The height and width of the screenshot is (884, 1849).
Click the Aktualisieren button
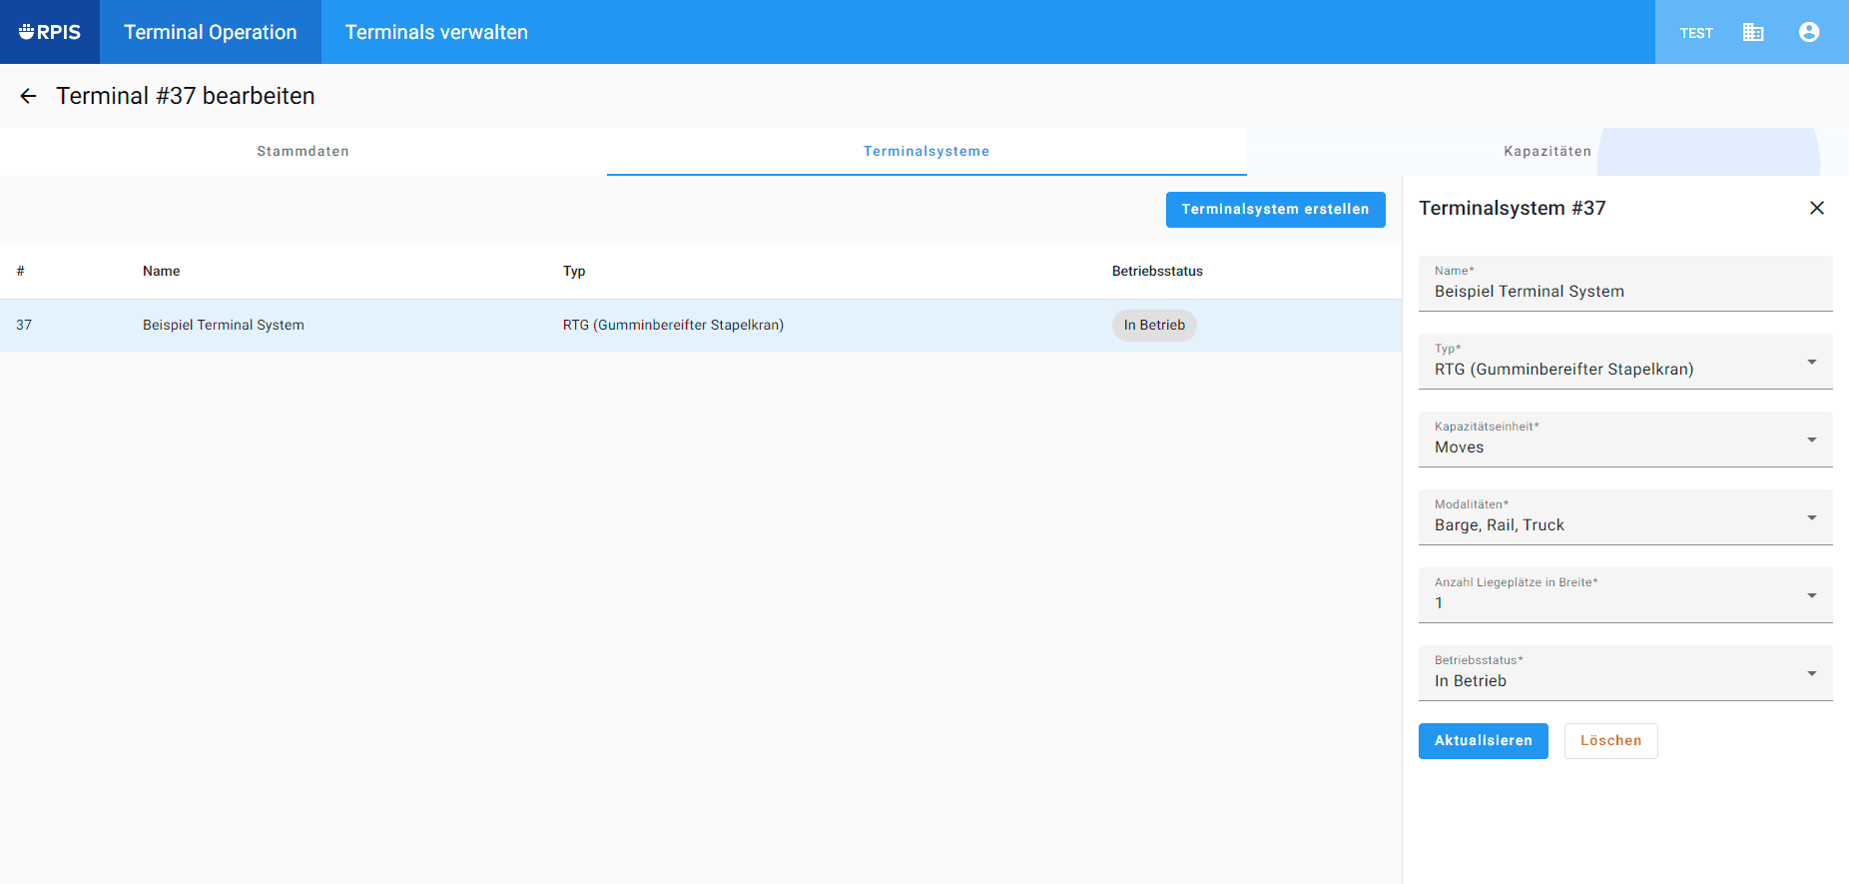[1484, 741]
